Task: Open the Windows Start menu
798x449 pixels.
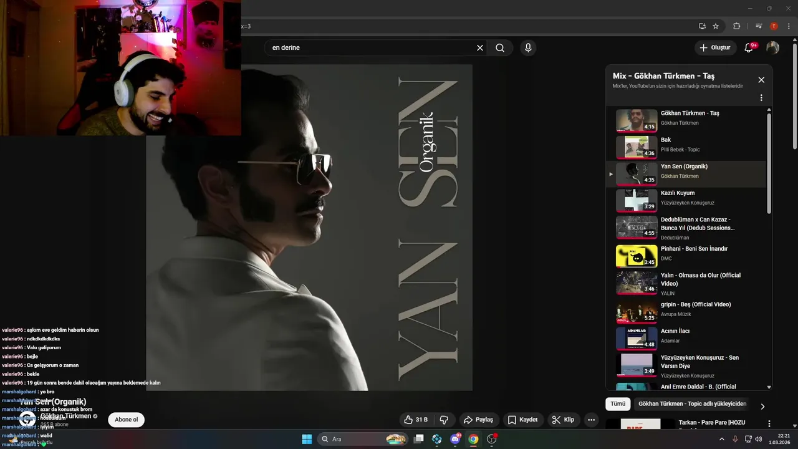Action: click(x=307, y=439)
